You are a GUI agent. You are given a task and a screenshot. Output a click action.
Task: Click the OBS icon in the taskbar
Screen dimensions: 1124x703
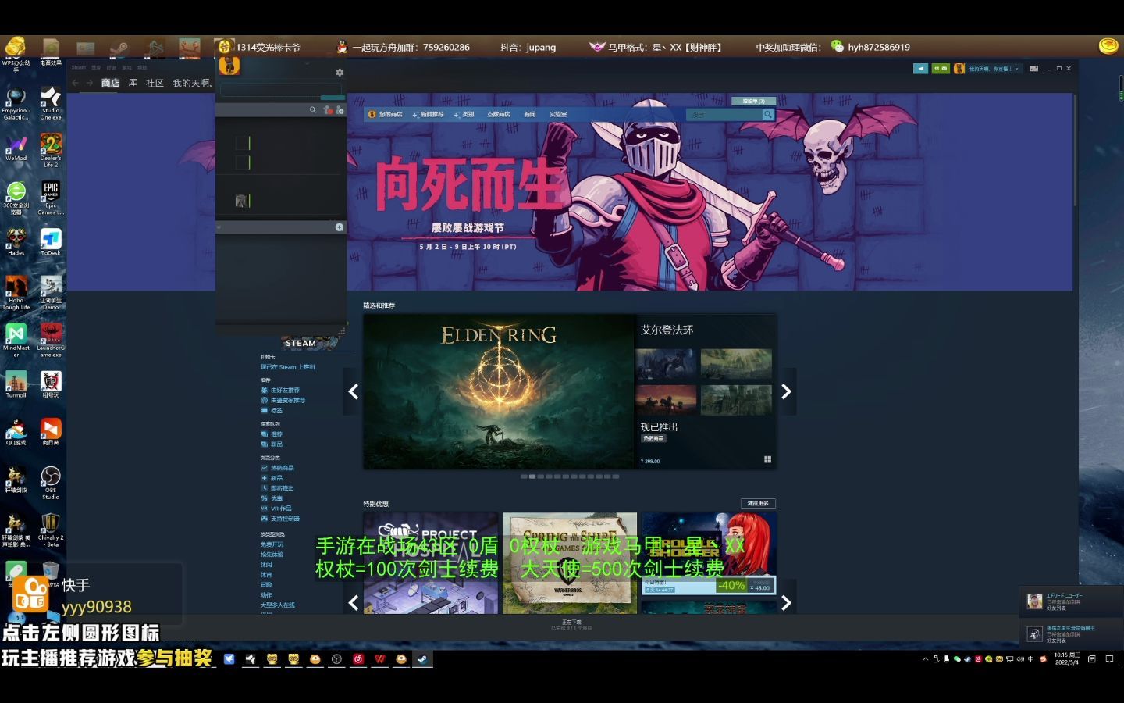336,658
